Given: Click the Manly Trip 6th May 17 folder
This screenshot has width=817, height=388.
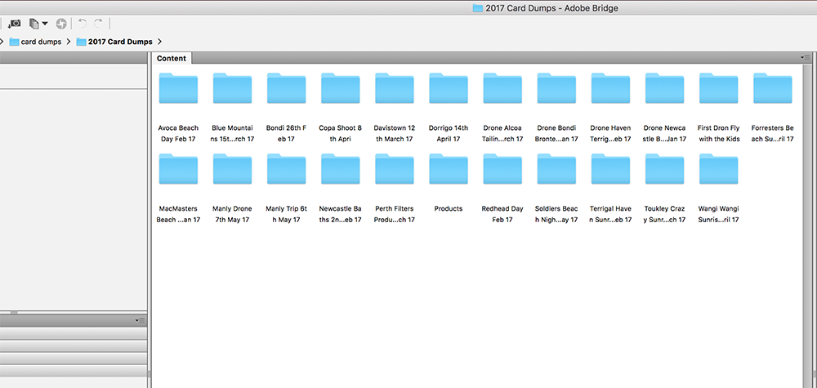Looking at the screenshot, I should [x=286, y=169].
